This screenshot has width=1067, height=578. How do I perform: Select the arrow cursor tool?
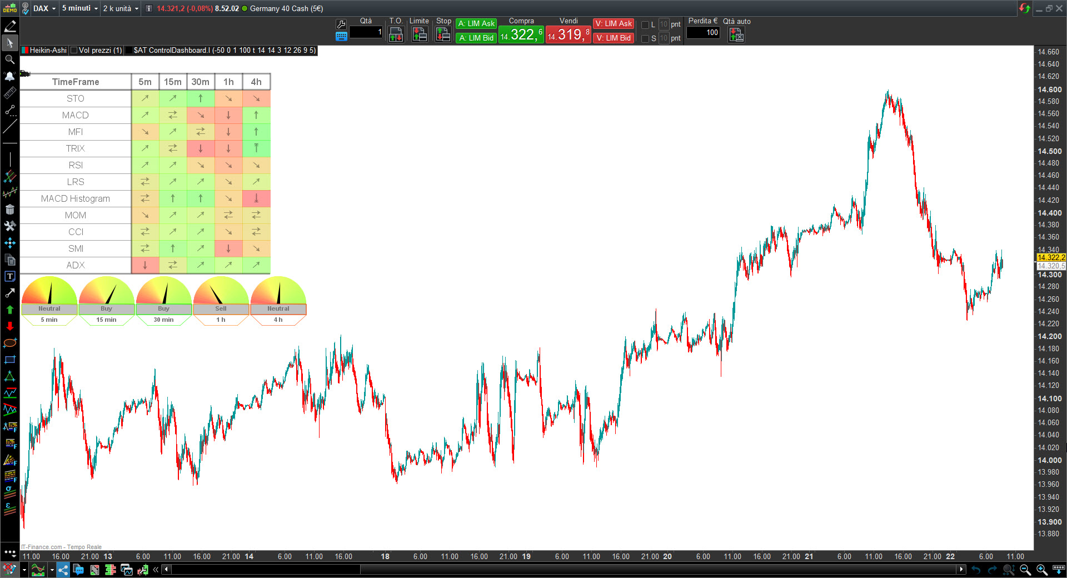coord(9,43)
